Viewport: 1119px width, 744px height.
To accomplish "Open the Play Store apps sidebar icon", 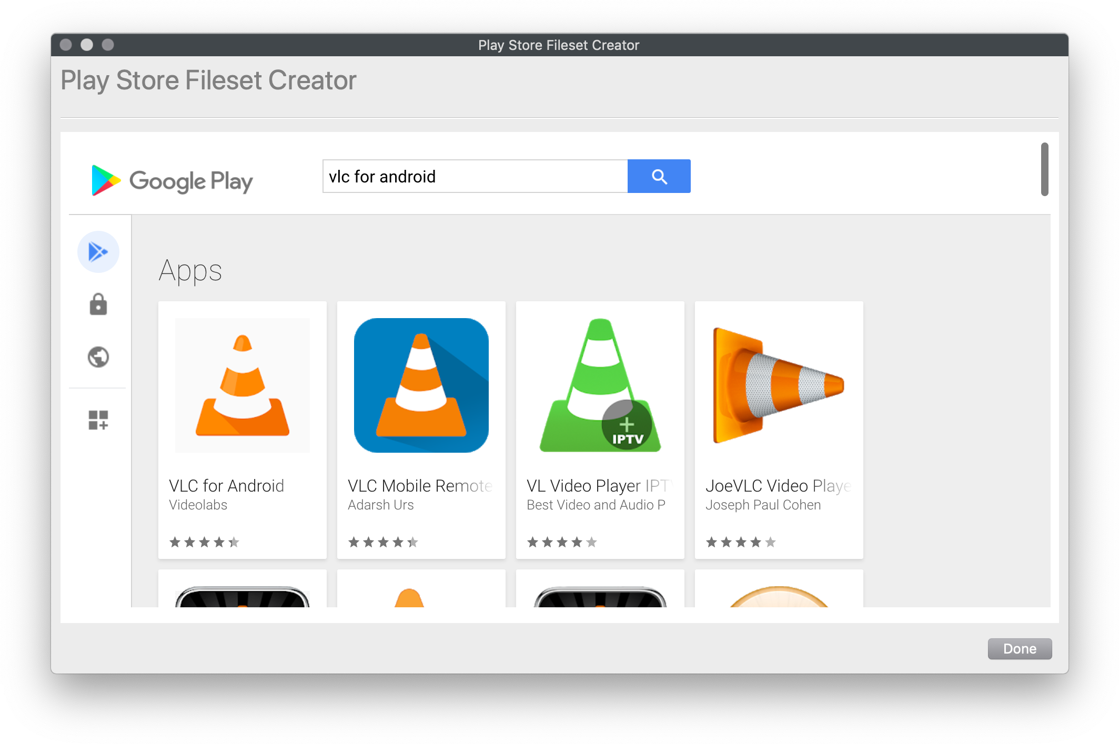I will pyautogui.click(x=98, y=252).
